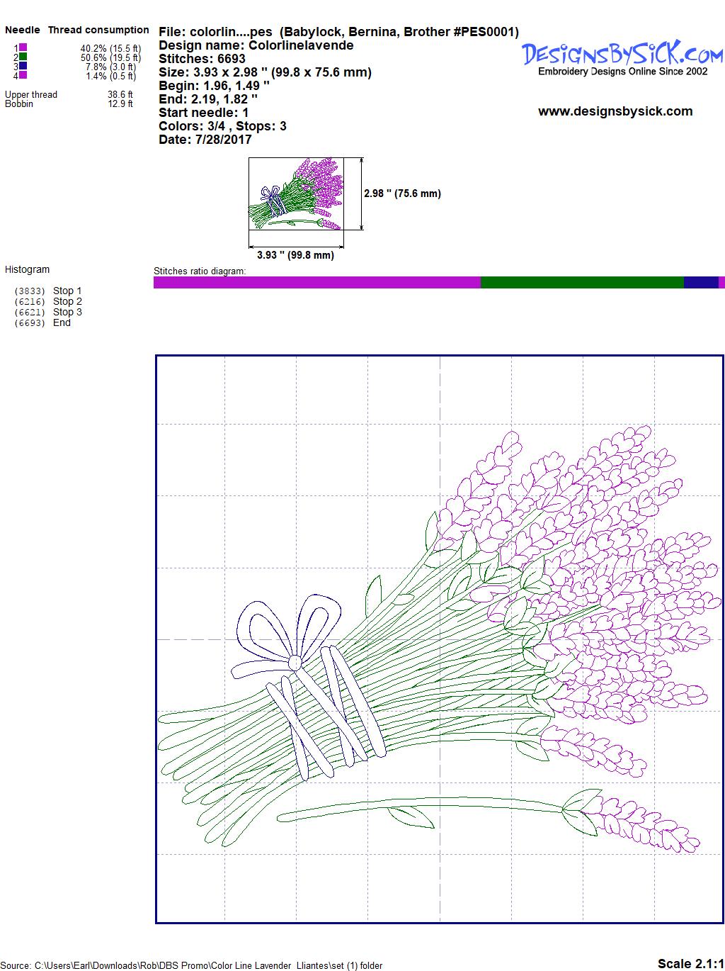Viewport: 725px width, 971px height.
Task: Select Stop 3 in the histogram list
Action: click(x=67, y=312)
